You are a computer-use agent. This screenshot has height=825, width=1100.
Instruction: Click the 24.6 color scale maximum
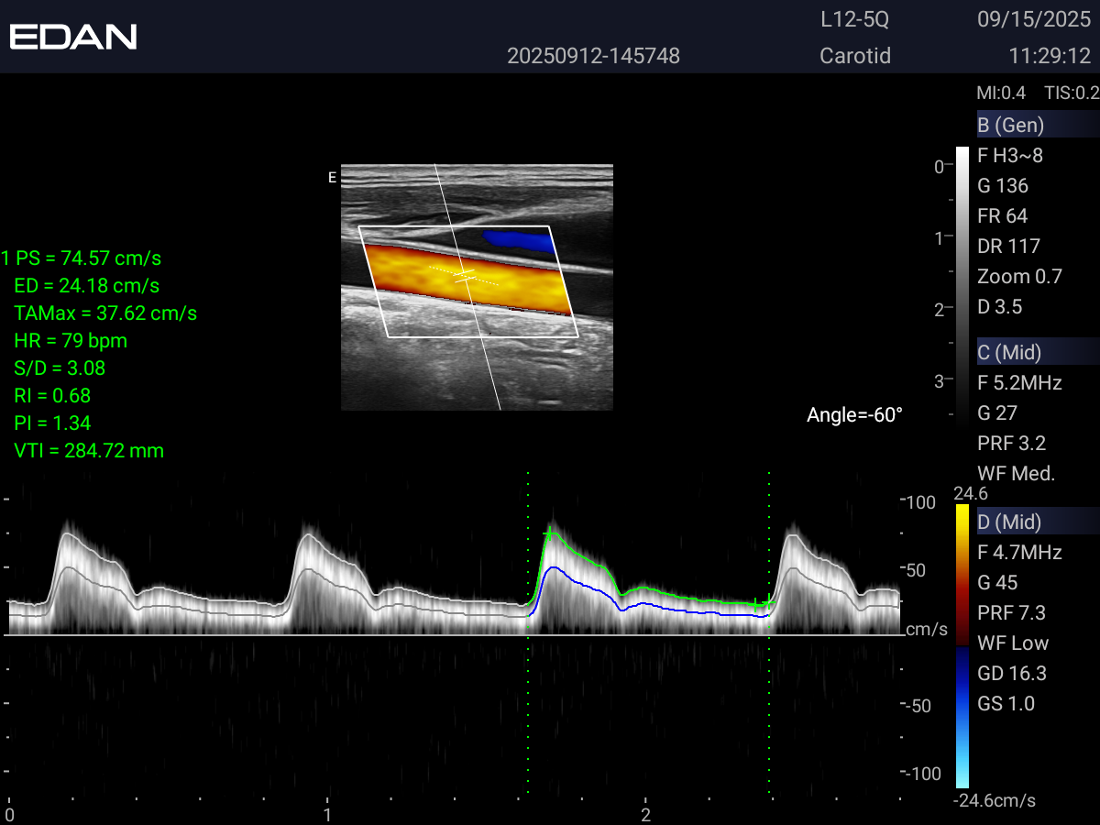pyautogui.click(x=971, y=493)
